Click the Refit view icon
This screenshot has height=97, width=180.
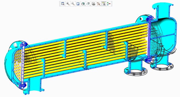(x=63, y=4)
